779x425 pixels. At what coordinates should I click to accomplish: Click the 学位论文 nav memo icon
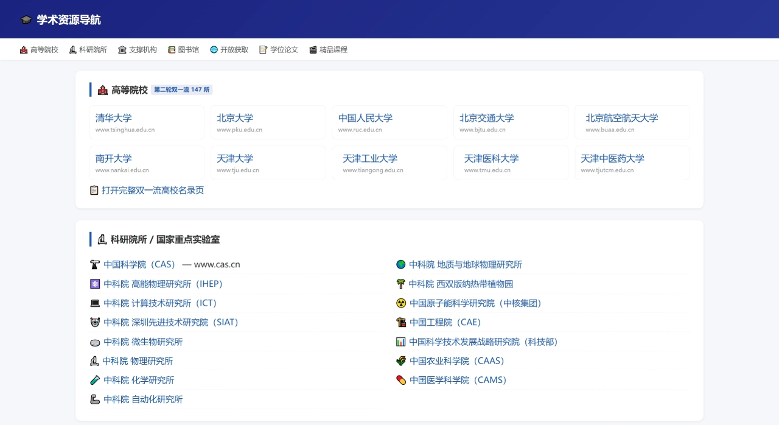264,50
